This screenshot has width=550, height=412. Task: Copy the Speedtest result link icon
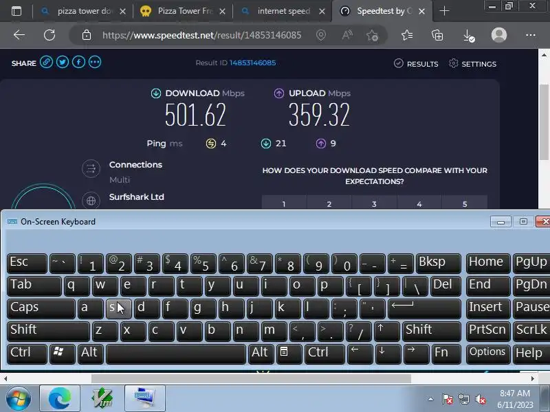(46, 62)
